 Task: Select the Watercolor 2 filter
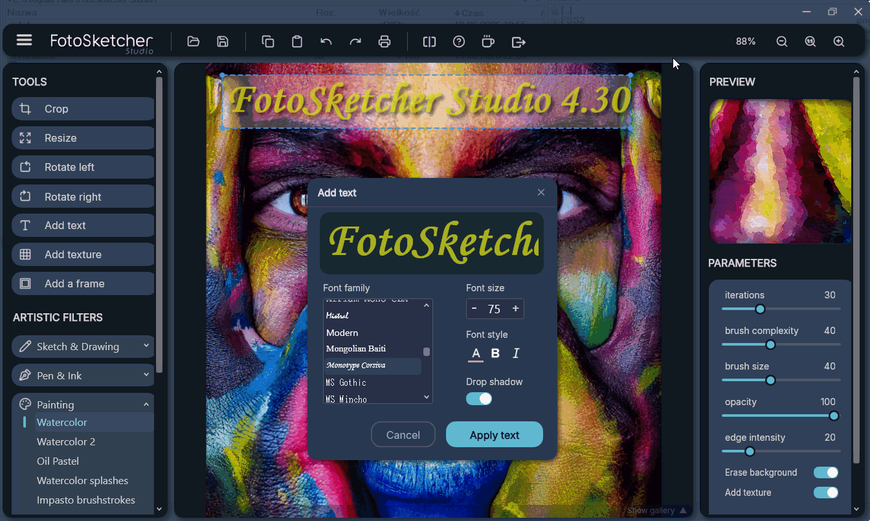pyautogui.click(x=66, y=441)
